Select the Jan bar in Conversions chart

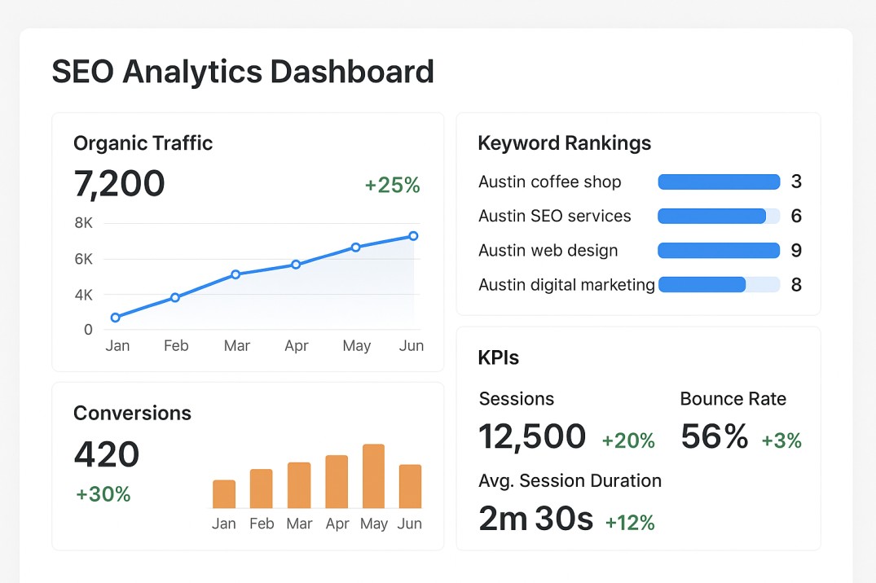(x=224, y=494)
